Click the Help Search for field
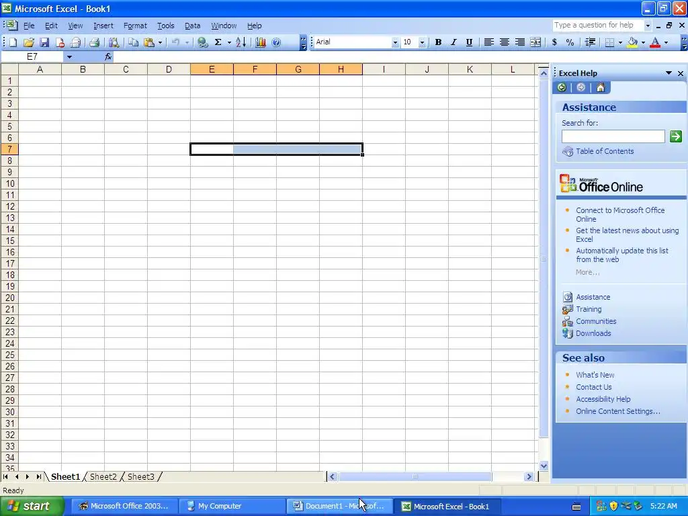This screenshot has width=688, height=516. pyautogui.click(x=613, y=136)
